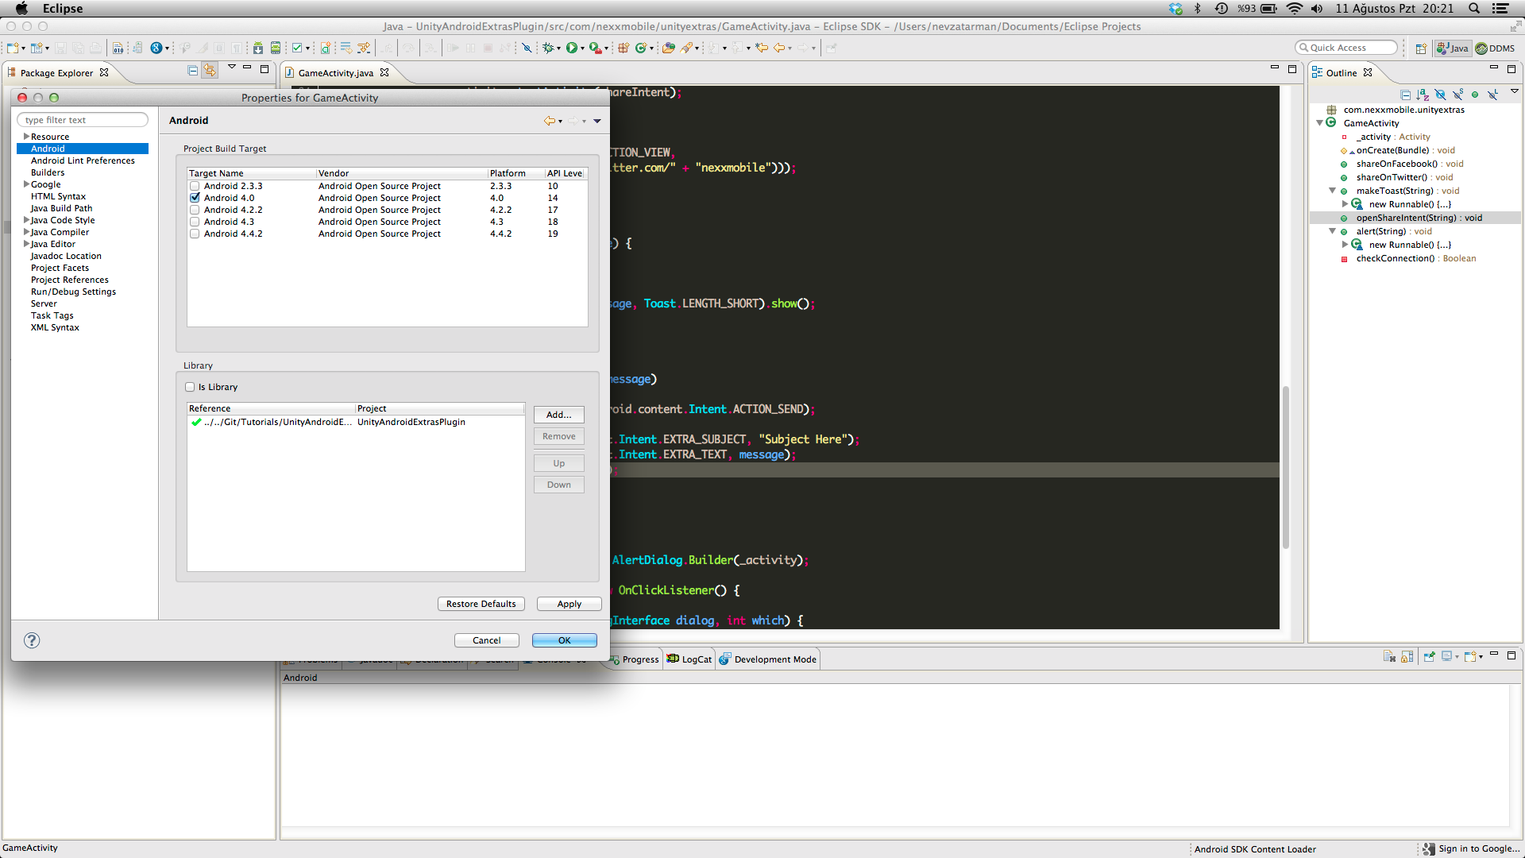Open the Android SDK Manager icon
Viewport: 1525px width, 858px height.
[258, 48]
